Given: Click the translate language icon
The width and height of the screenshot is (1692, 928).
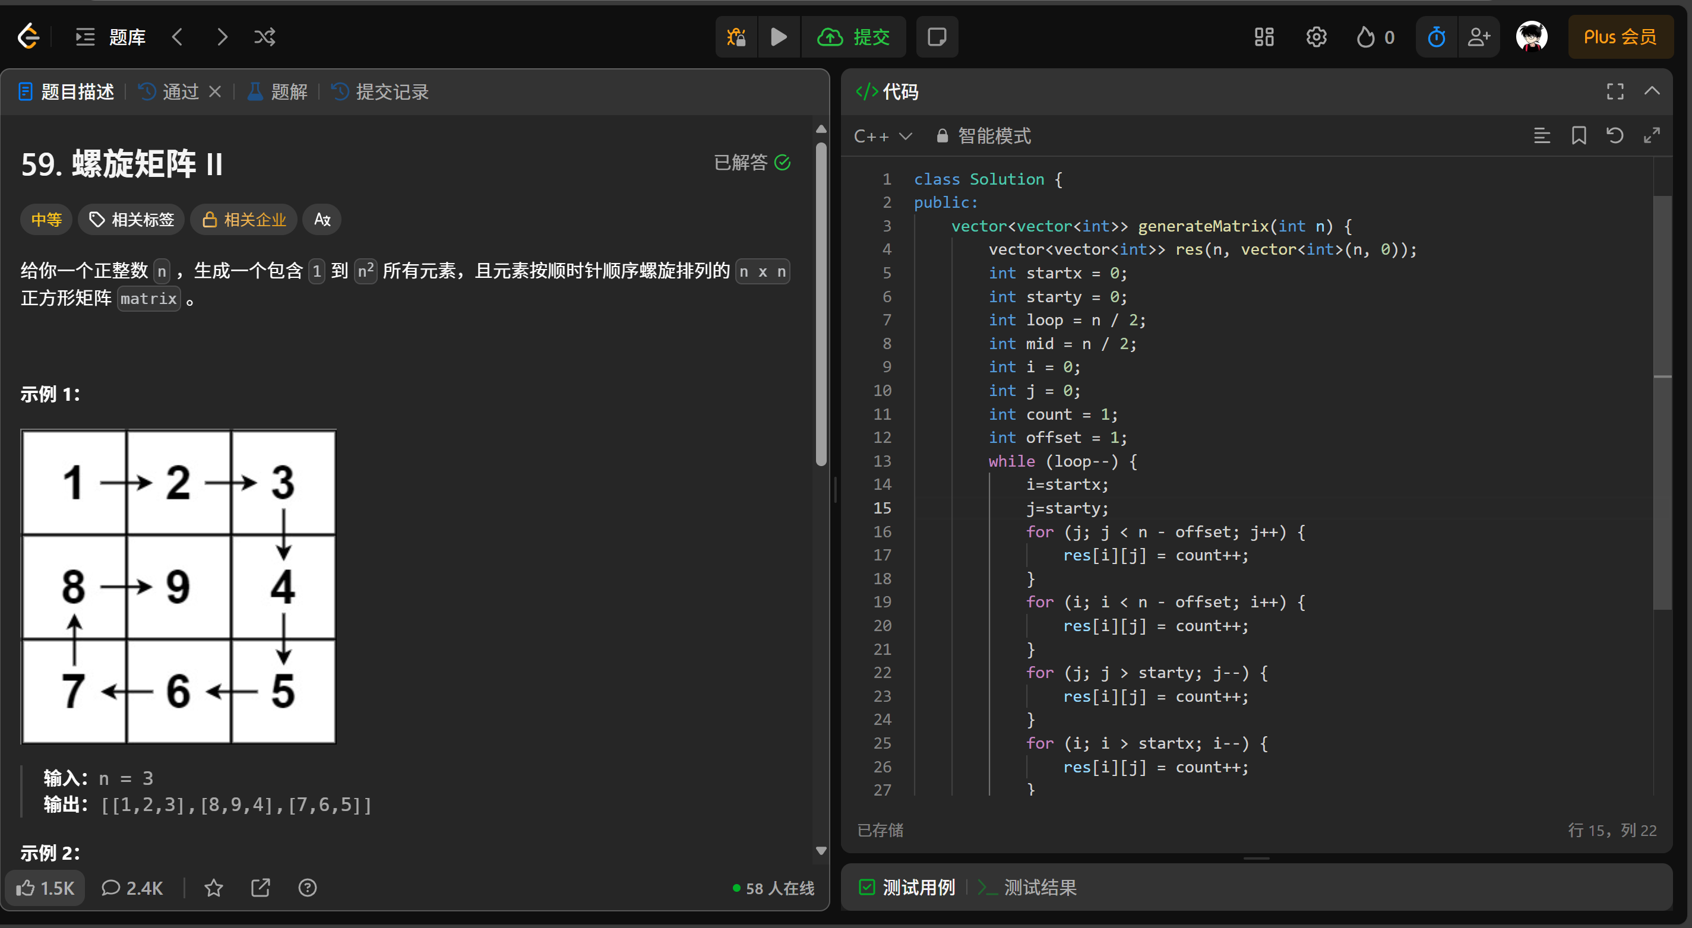Looking at the screenshot, I should 322,219.
